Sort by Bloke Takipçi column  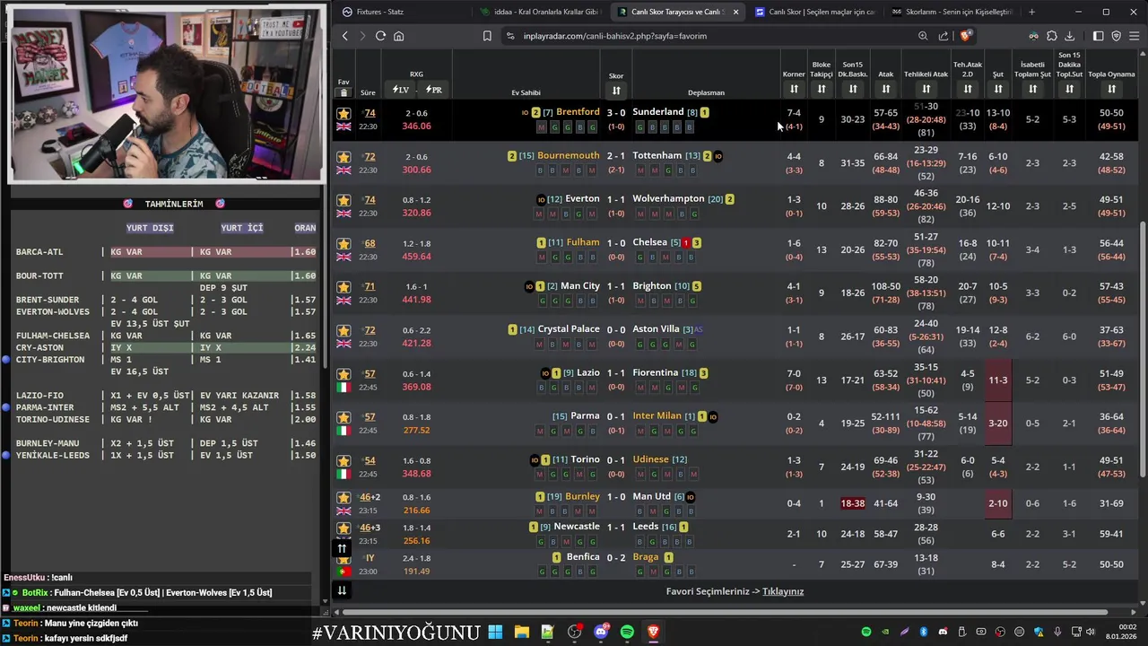point(822,89)
